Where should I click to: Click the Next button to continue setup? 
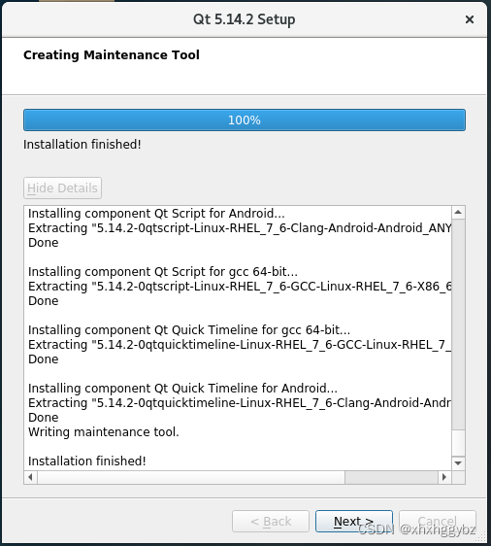[353, 522]
